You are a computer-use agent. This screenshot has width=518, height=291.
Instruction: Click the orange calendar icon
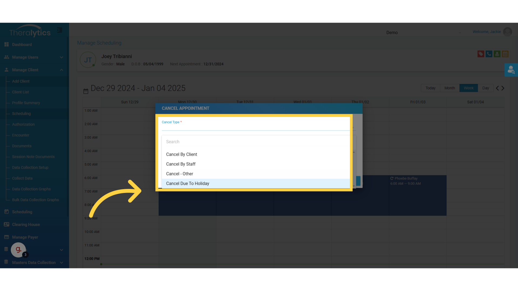coord(505,54)
